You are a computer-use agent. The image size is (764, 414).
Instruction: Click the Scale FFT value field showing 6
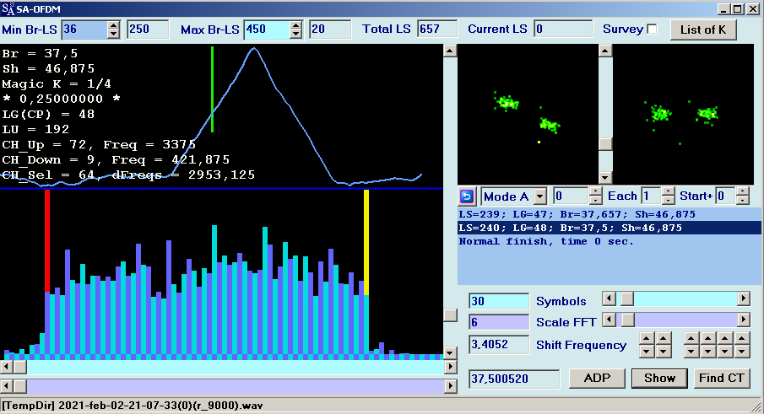(x=499, y=322)
